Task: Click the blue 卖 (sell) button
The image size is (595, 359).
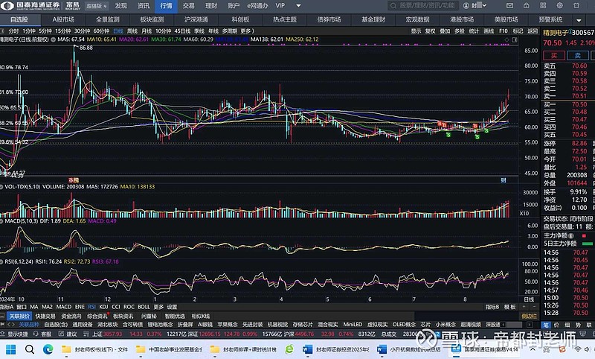Action: (576, 55)
